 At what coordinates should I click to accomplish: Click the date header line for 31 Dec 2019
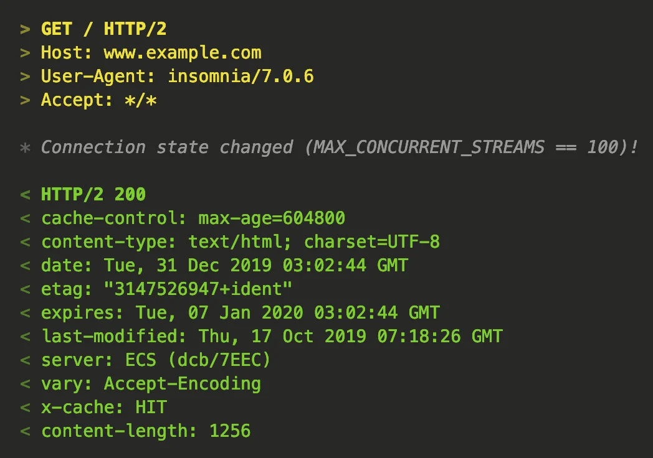click(x=224, y=266)
